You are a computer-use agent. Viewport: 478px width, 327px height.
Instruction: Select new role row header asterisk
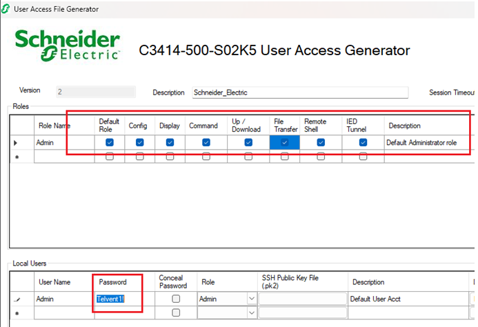tap(22, 157)
